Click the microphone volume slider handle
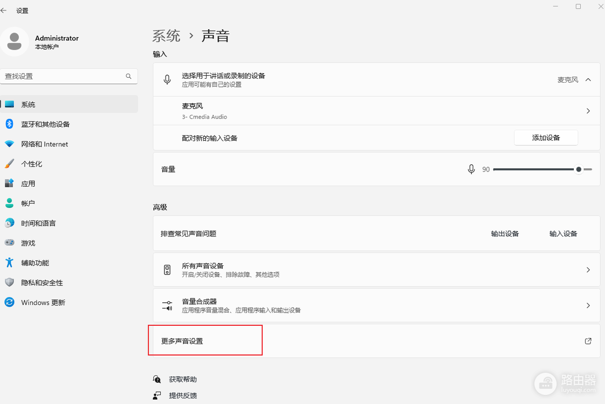Viewport: 605px width, 404px height. click(579, 169)
